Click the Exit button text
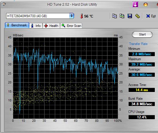 click(x=153, y=16)
